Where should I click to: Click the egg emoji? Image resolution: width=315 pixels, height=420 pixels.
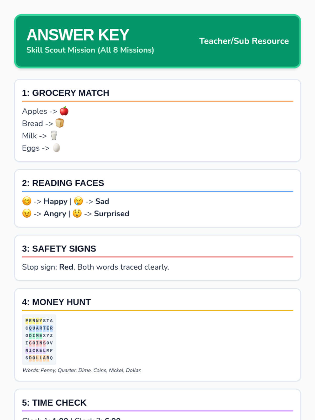tap(56, 148)
